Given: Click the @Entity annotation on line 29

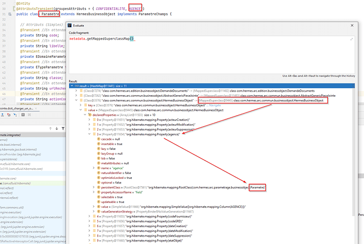Looking at the screenshot, I should (x=23, y=4).
